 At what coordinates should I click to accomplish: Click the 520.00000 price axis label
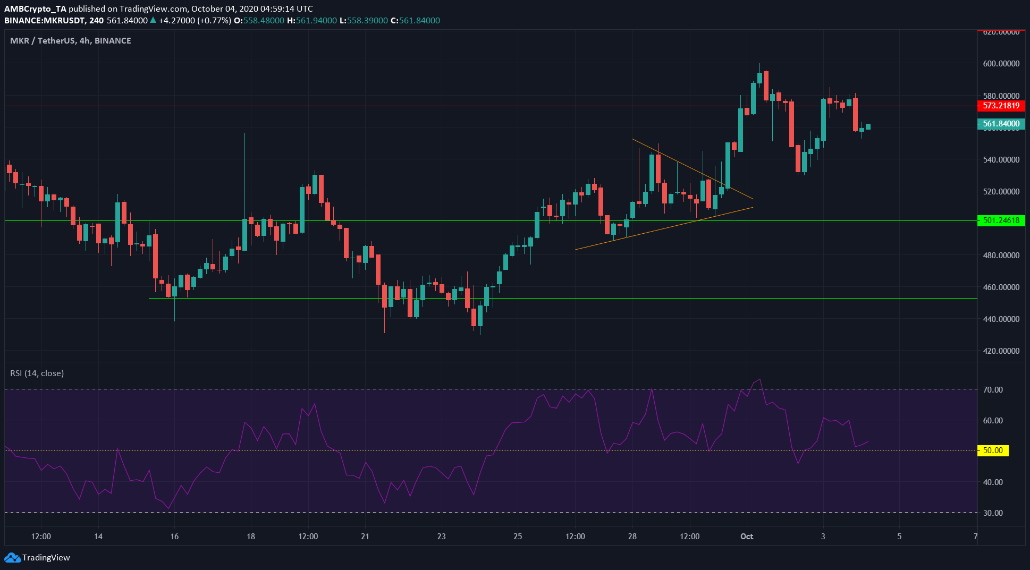click(1001, 191)
